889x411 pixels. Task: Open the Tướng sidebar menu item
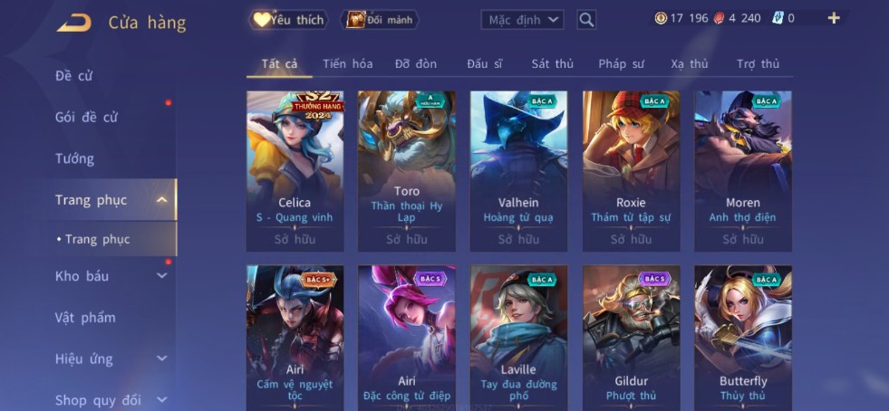(75, 158)
